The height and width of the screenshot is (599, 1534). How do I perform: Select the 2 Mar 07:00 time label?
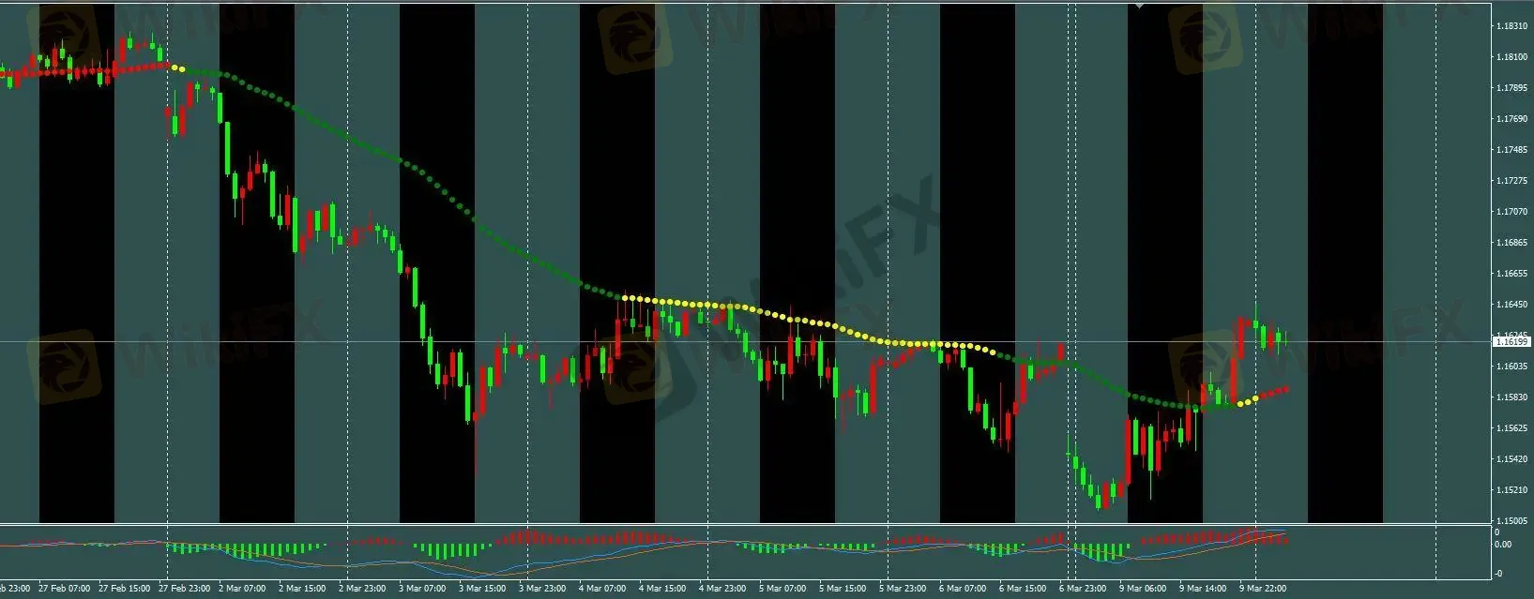tap(242, 589)
